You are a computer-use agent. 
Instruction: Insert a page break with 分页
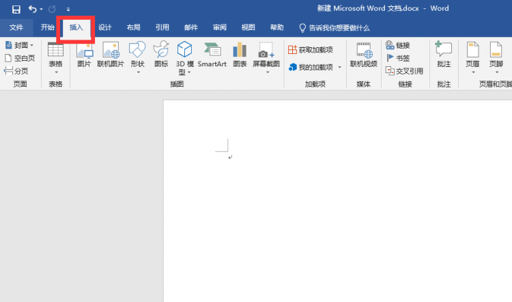(x=16, y=71)
